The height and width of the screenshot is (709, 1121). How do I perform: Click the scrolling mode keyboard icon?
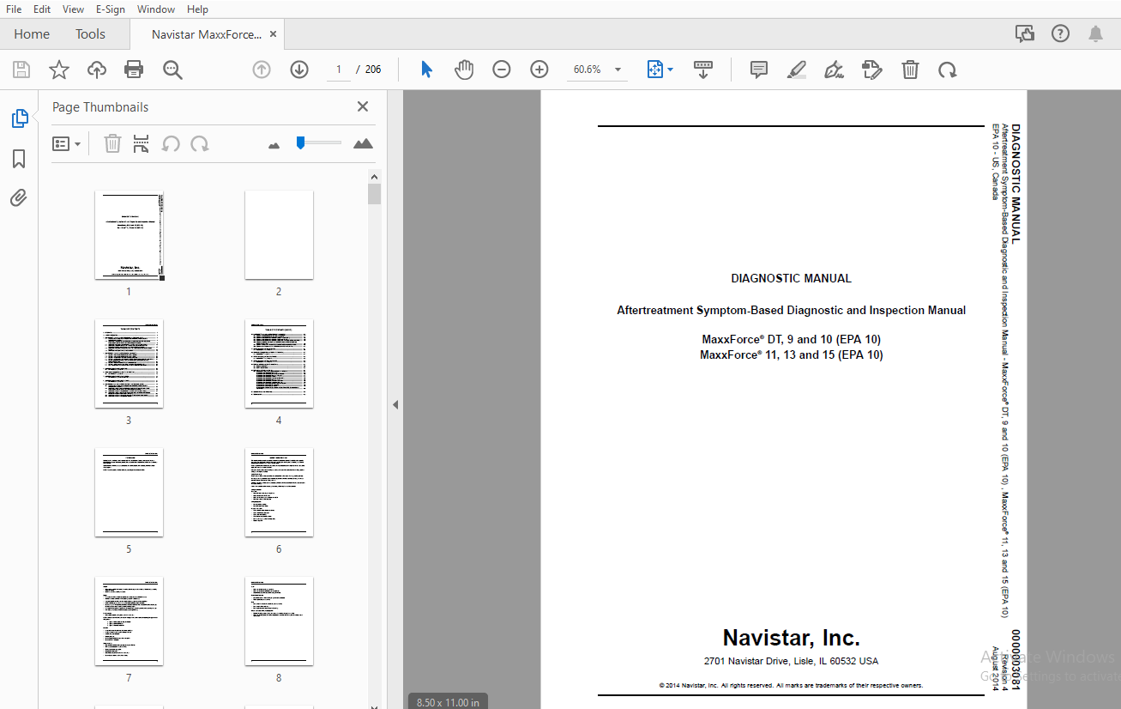pos(703,70)
